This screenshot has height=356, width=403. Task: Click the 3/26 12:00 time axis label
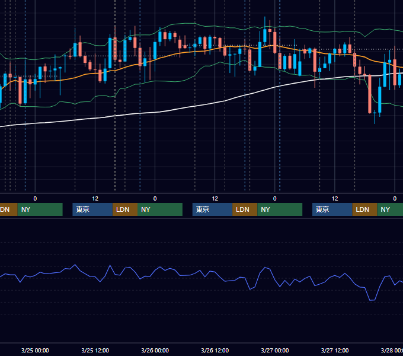tap(215, 350)
